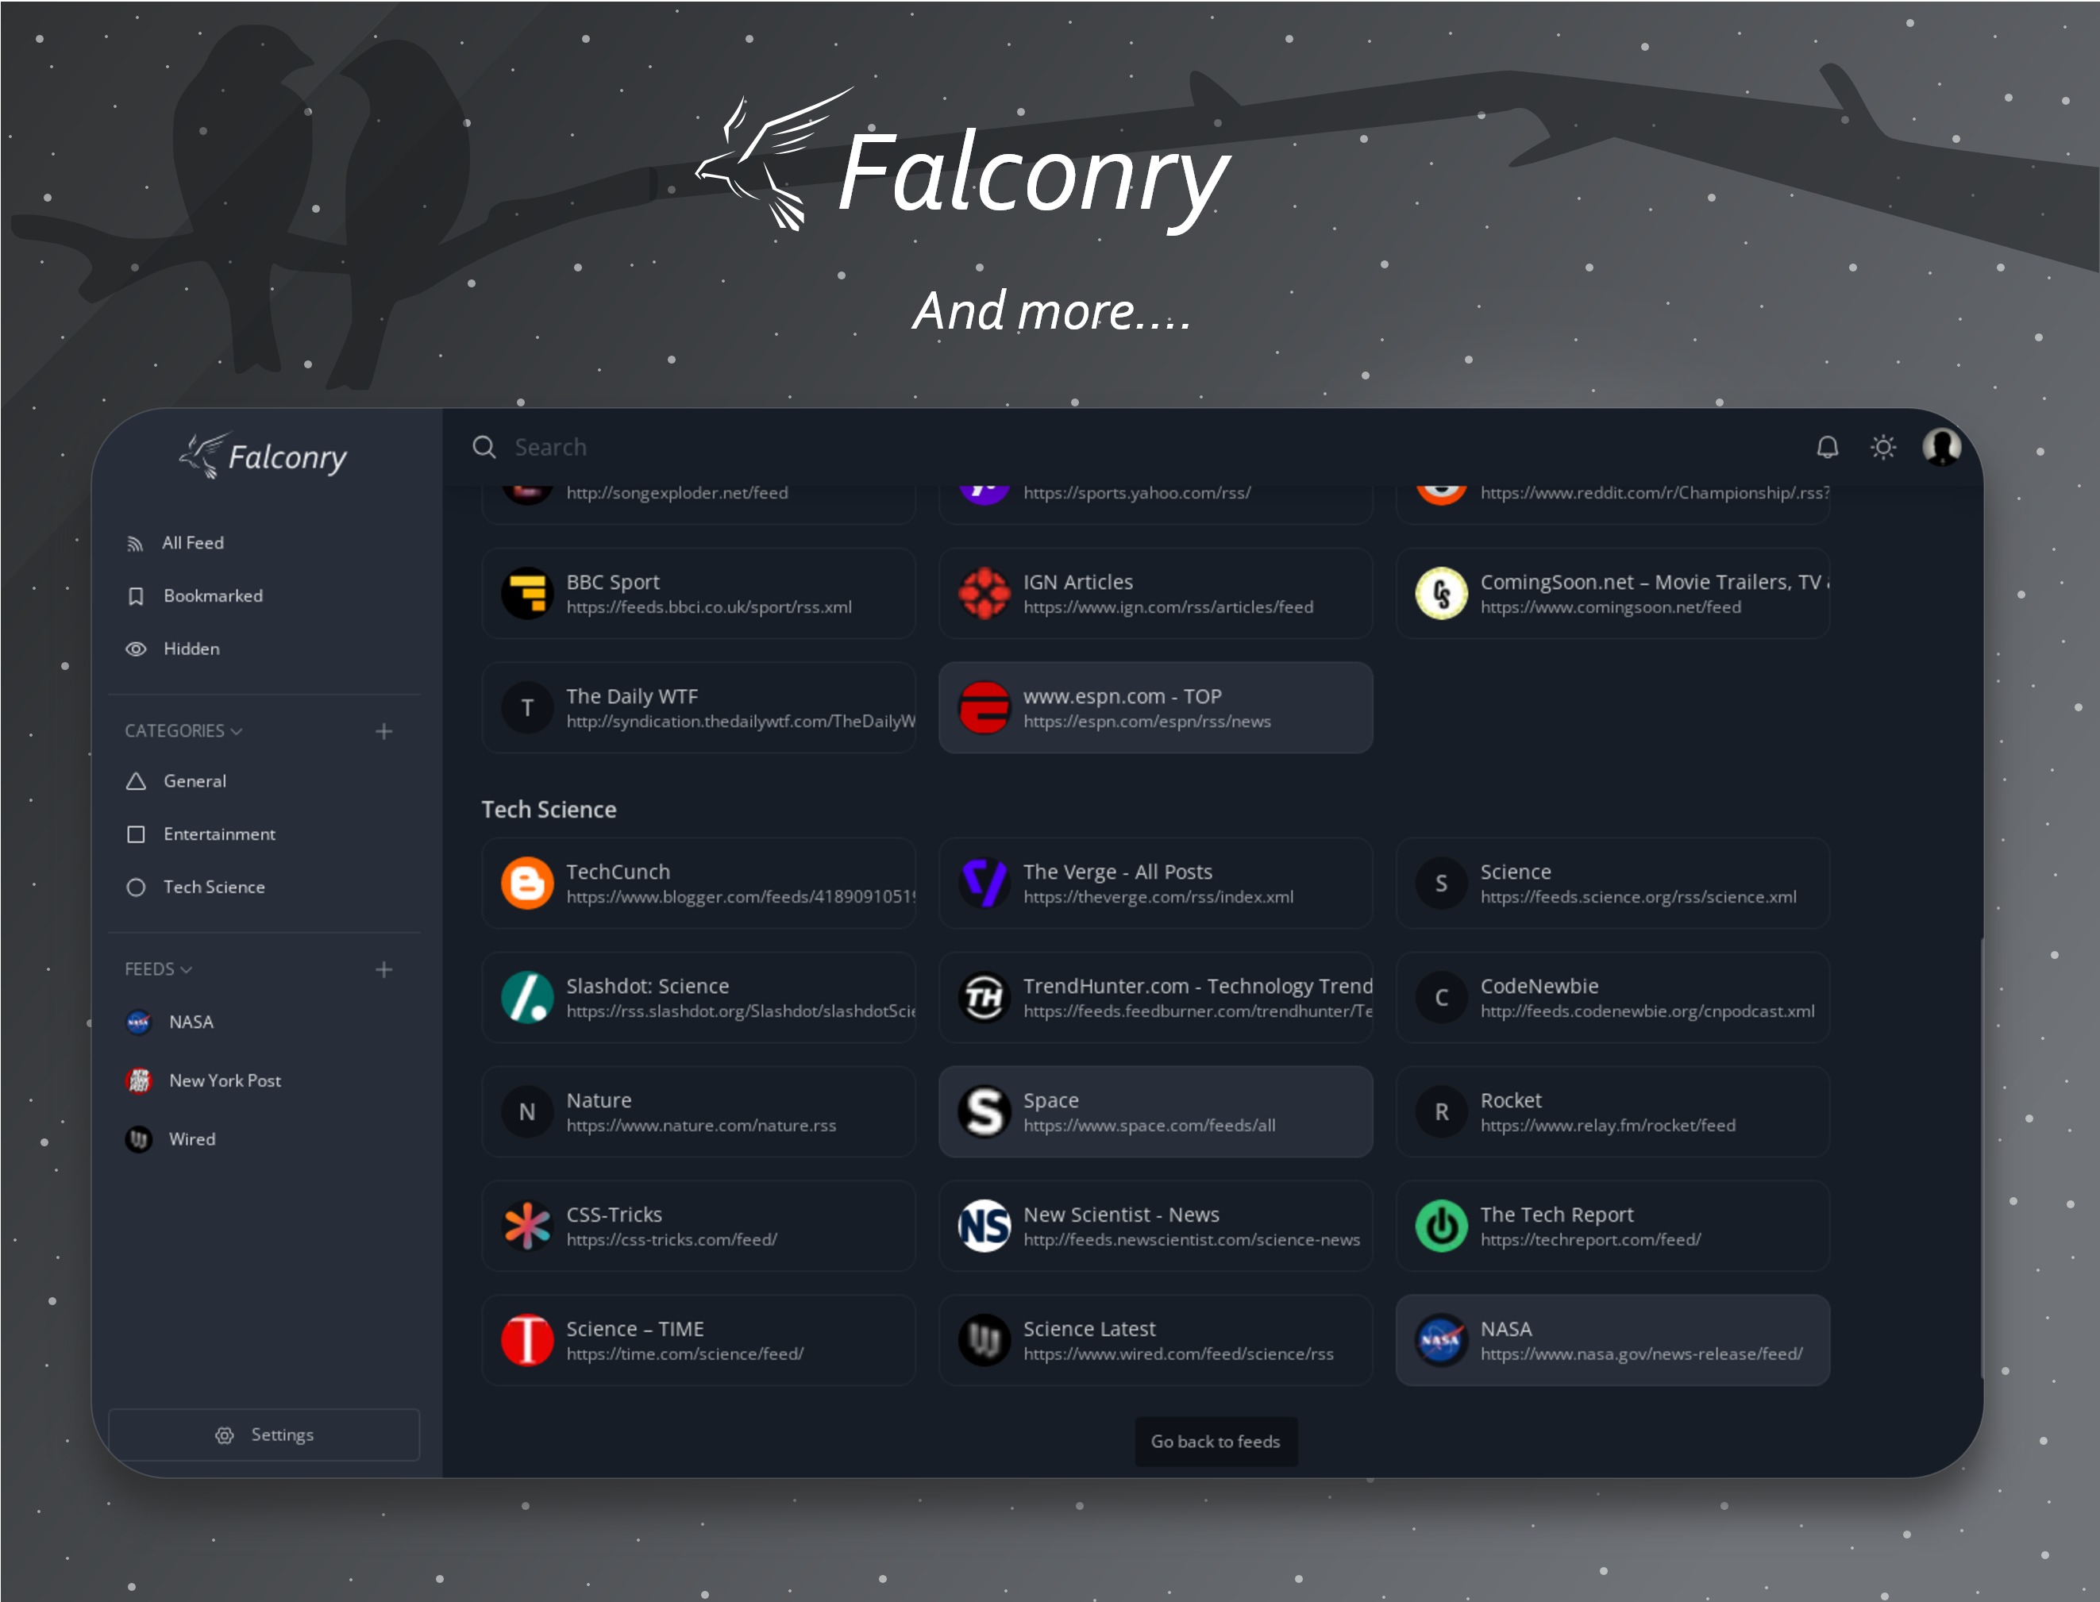This screenshot has width=2100, height=1602.
Task: Add a new category with the plus
Action: pyautogui.click(x=383, y=731)
